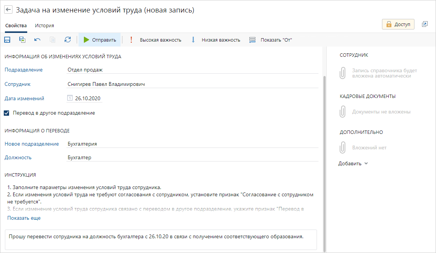Click the request comment text area
This screenshot has height=253, width=436.
click(x=161, y=240)
